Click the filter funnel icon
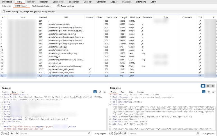 pyautogui.click(x=4, y=12)
